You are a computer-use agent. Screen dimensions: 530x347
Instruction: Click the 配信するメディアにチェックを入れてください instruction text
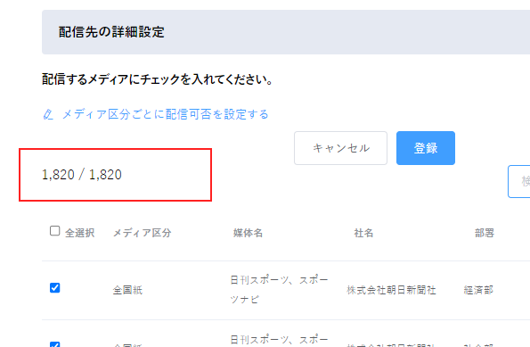click(157, 79)
